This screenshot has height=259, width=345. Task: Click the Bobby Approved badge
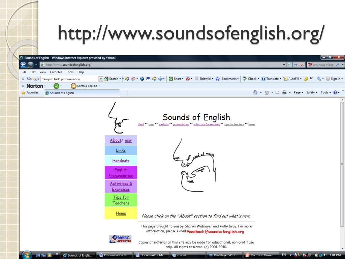[121, 239]
